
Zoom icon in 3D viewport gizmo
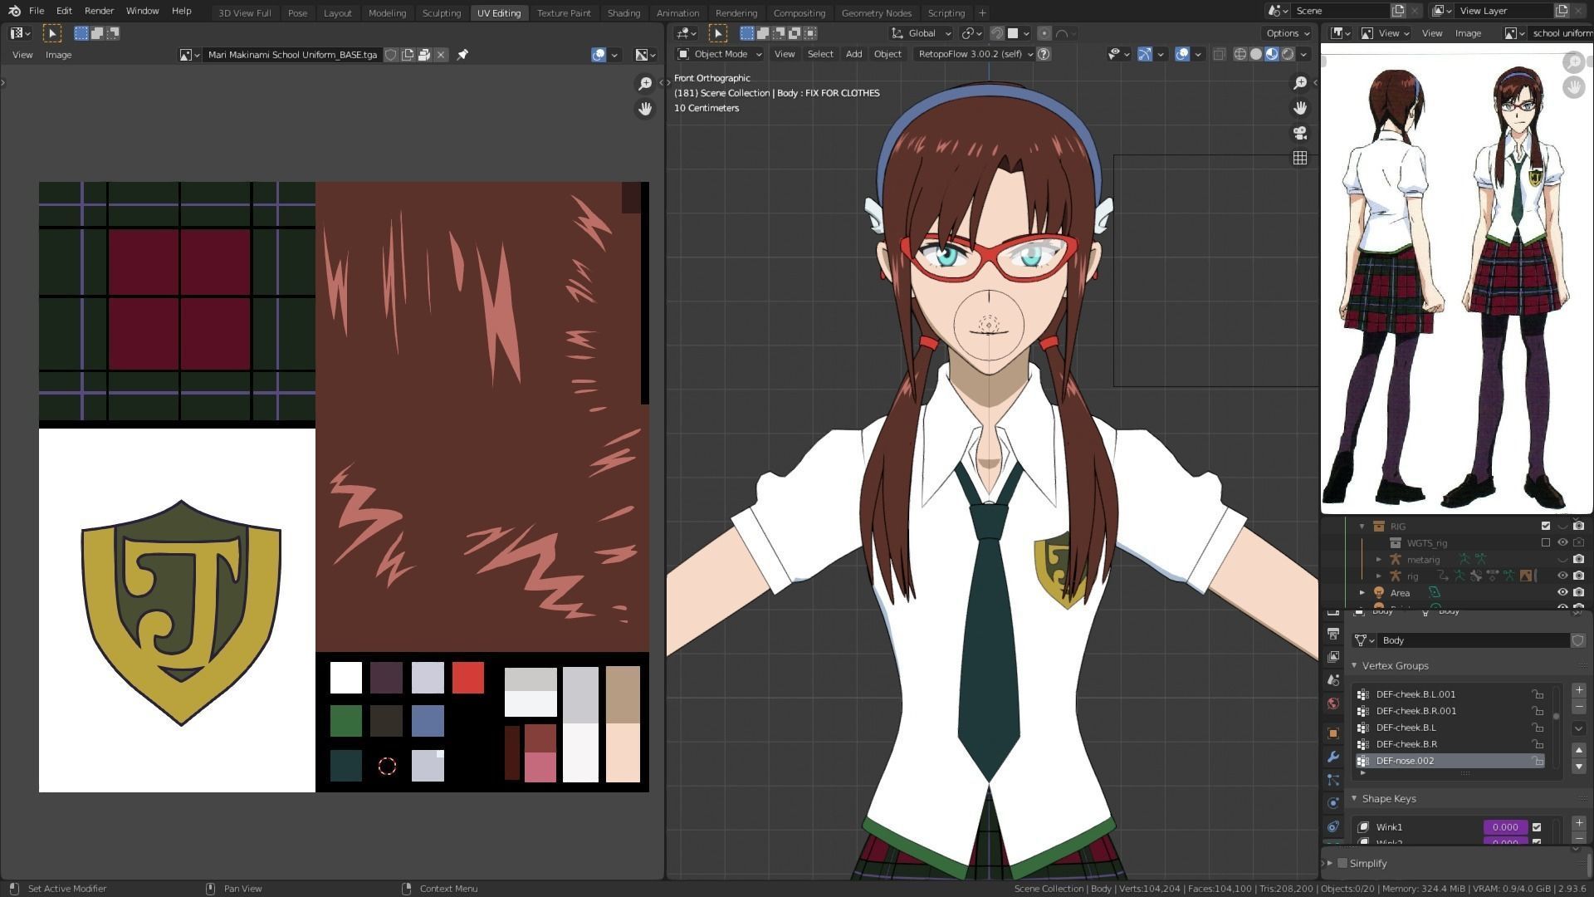(x=1300, y=82)
